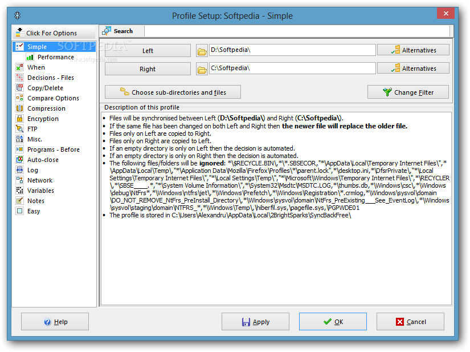Click the Decisions - Files grid icon
Viewport: 470px width, 352px height.
click(19, 78)
